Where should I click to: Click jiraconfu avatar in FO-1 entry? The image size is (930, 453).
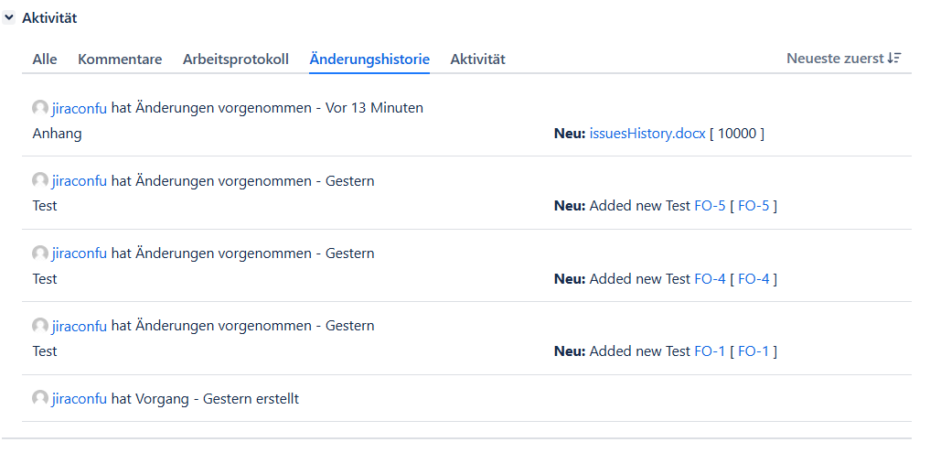(x=40, y=326)
